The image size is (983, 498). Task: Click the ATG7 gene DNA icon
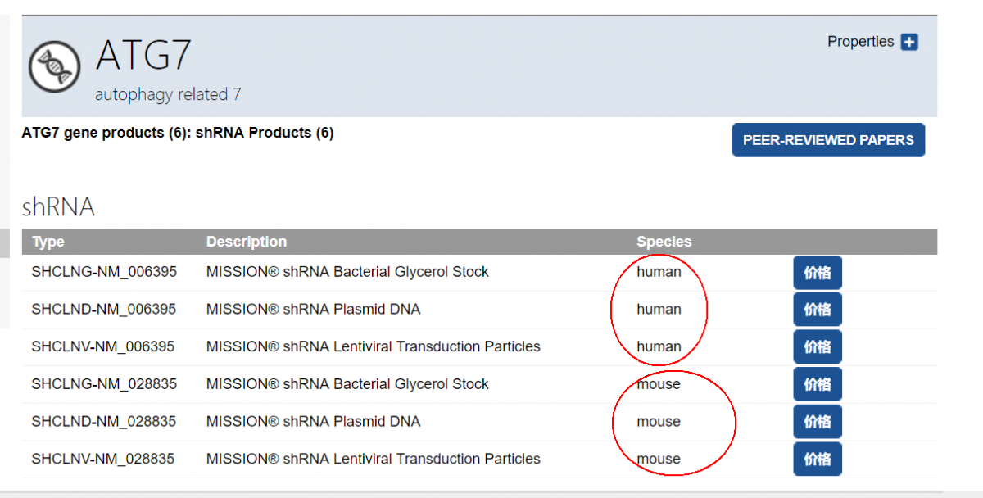[x=55, y=66]
